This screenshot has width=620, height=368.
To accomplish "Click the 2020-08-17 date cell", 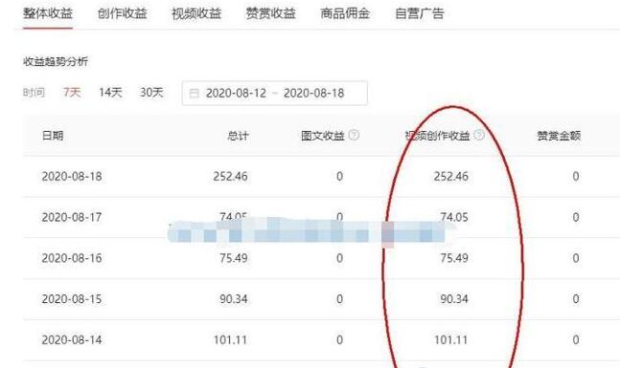I will [72, 217].
